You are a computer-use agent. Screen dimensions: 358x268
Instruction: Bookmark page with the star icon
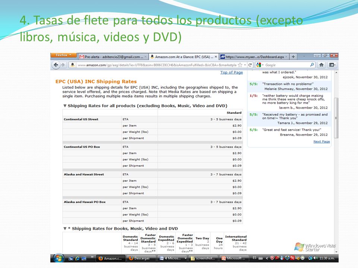[x=240, y=65]
